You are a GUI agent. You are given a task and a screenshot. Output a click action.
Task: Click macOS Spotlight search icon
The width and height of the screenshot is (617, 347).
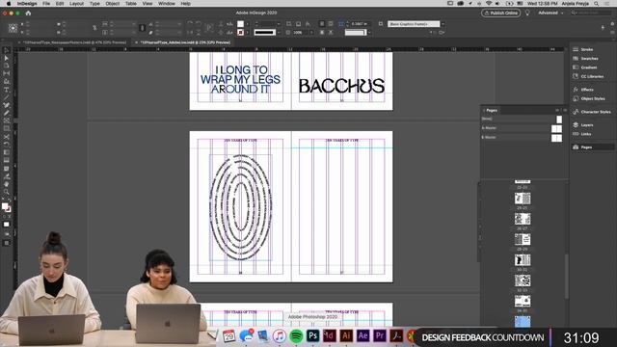click(x=596, y=4)
